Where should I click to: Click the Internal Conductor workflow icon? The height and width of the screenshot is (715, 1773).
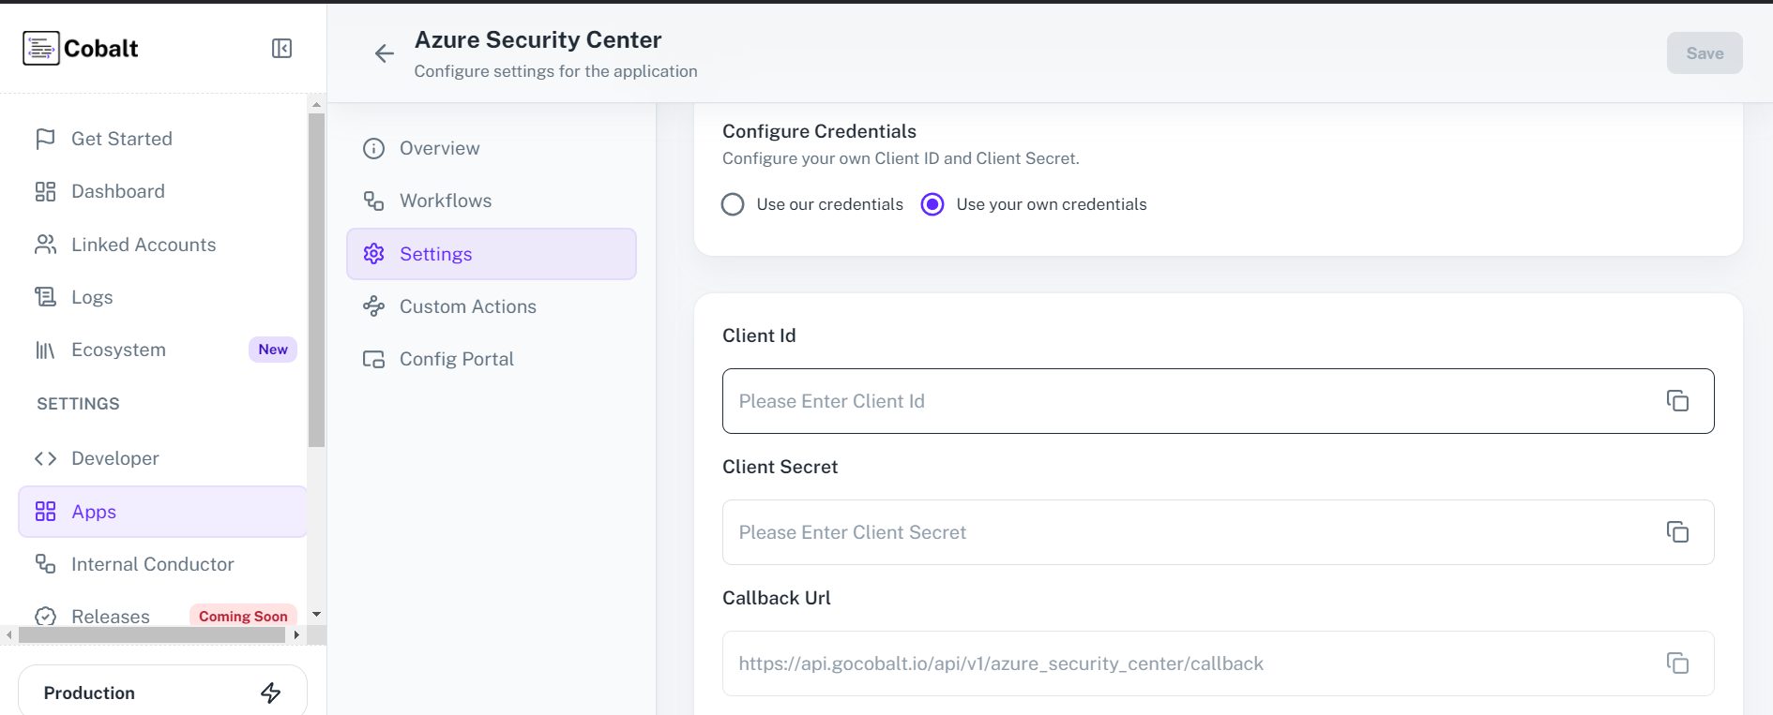45,564
